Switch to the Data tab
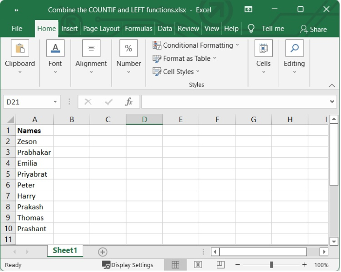This screenshot has width=341, height=272. click(x=165, y=28)
